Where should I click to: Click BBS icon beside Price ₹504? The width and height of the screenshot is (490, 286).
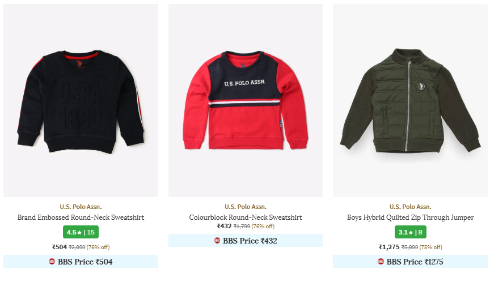(52, 261)
